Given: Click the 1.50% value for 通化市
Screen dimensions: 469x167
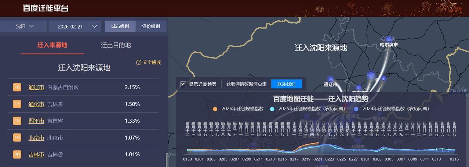Looking at the screenshot, I should (132, 104).
